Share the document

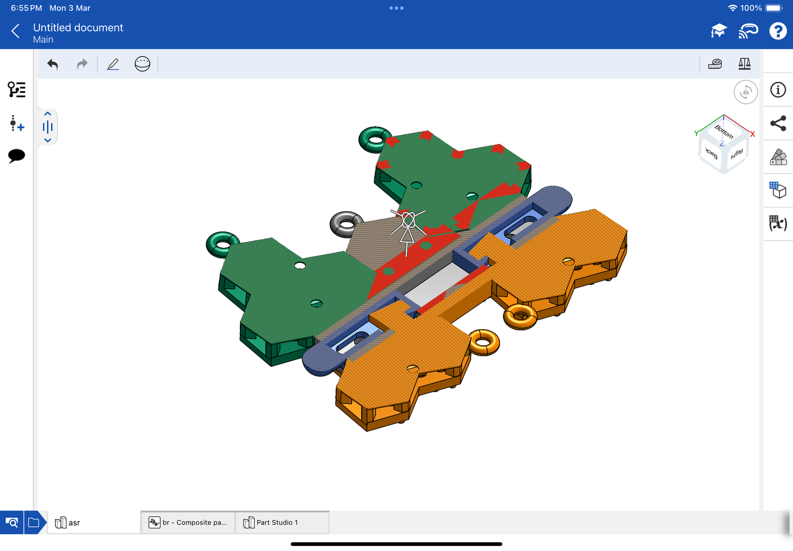pos(778,123)
